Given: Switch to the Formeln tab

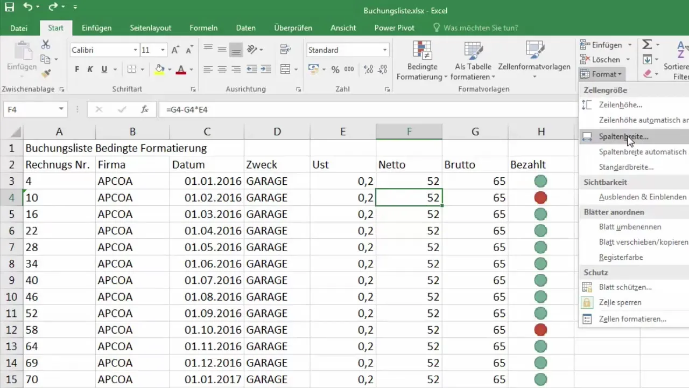Looking at the screenshot, I should (203, 28).
